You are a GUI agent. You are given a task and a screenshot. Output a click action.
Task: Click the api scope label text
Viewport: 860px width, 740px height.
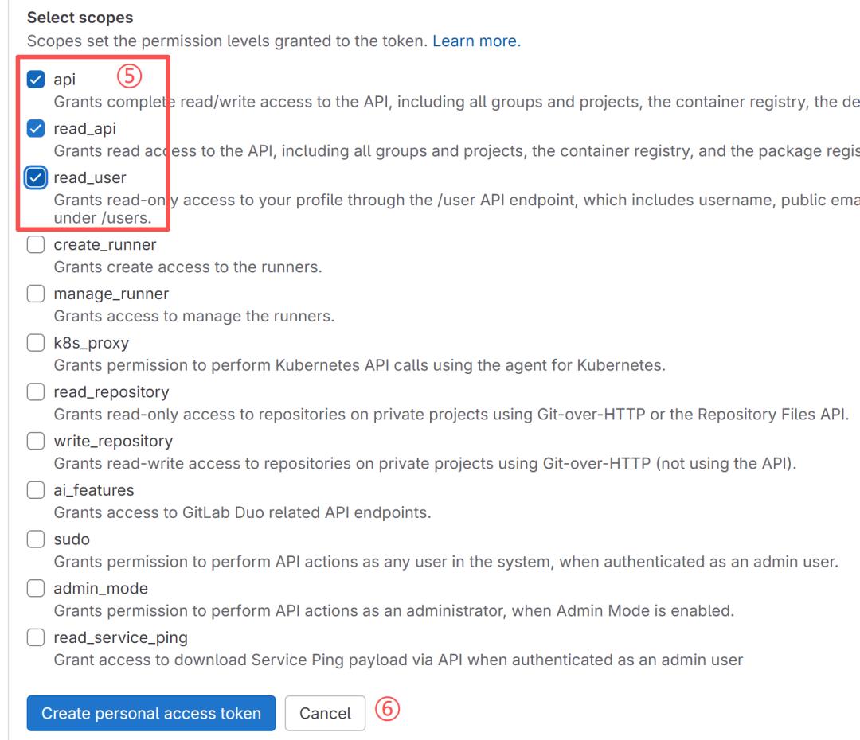click(x=64, y=79)
